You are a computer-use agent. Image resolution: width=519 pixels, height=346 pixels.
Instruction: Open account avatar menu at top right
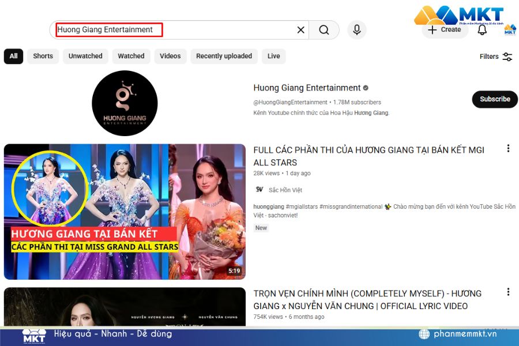pyautogui.click(x=510, y=29)
